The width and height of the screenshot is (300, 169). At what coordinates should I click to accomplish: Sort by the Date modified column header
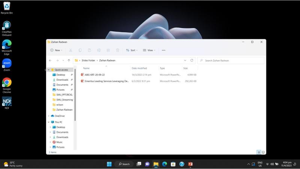point(139,68)
